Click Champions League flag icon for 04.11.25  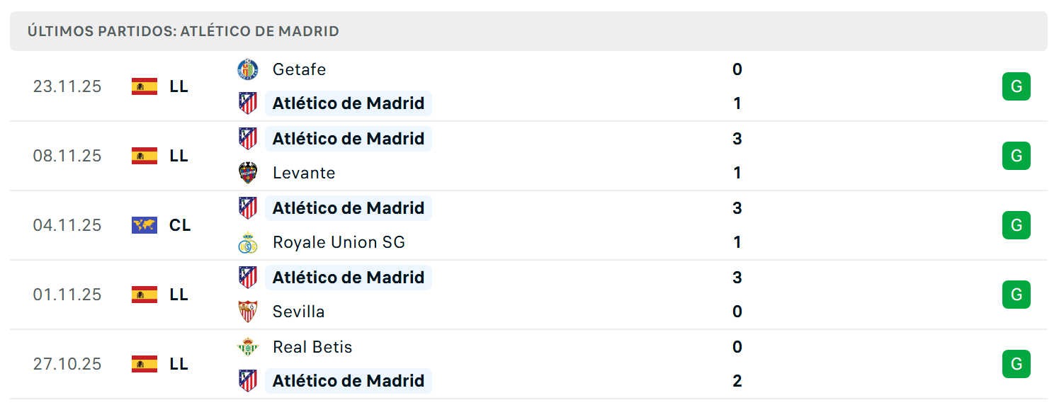point(145,225)
